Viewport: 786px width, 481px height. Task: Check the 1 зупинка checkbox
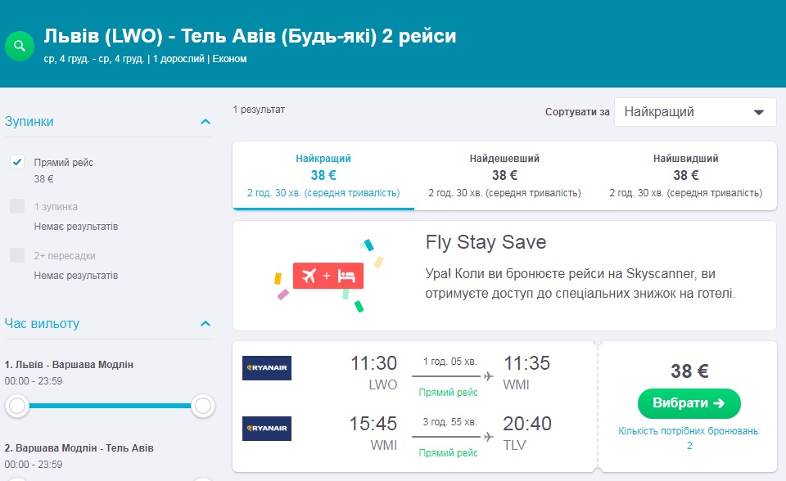click(x=17, y=206)
